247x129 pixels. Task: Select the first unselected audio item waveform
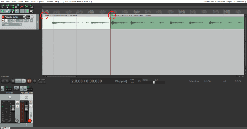tap(76, 23)
